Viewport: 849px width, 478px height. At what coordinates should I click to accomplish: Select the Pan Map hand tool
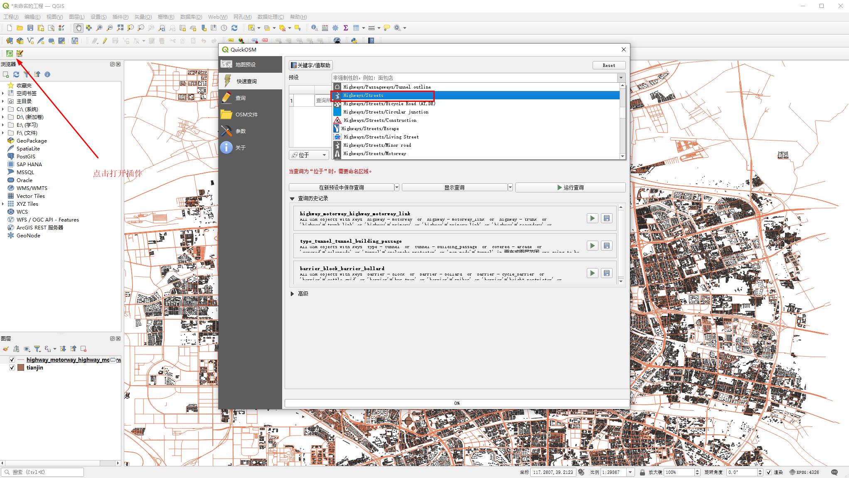pyautogui.click(x=78, y=28)
